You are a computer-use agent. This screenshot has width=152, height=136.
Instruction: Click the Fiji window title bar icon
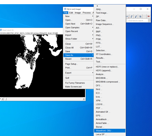(65, 9)
